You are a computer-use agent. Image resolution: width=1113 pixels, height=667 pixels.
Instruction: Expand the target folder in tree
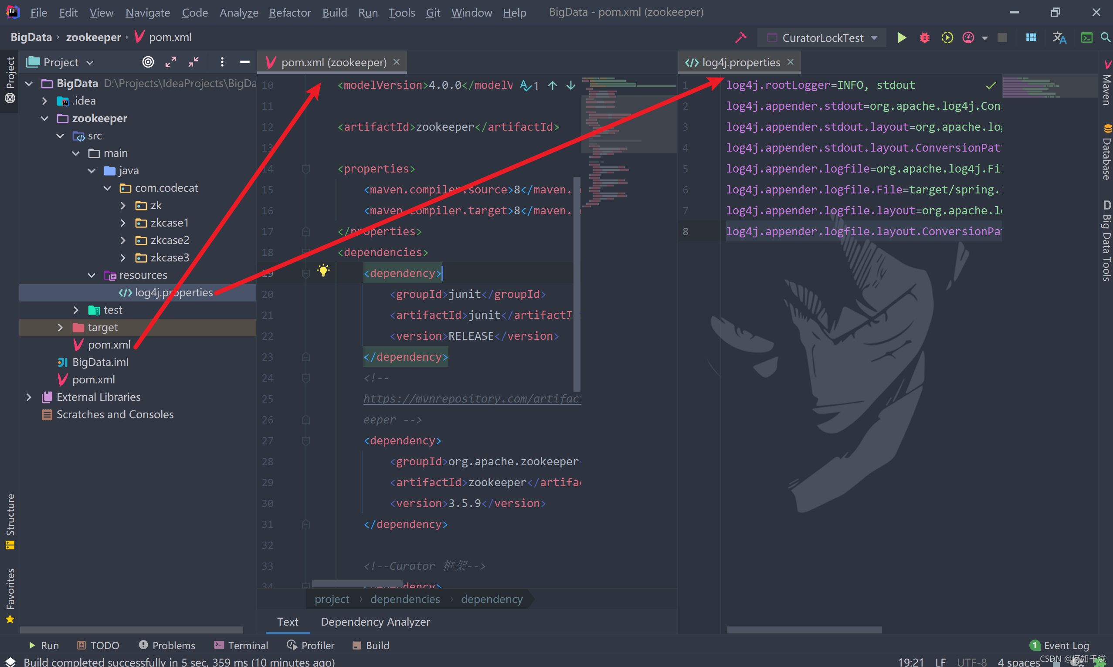click(60, 328)
